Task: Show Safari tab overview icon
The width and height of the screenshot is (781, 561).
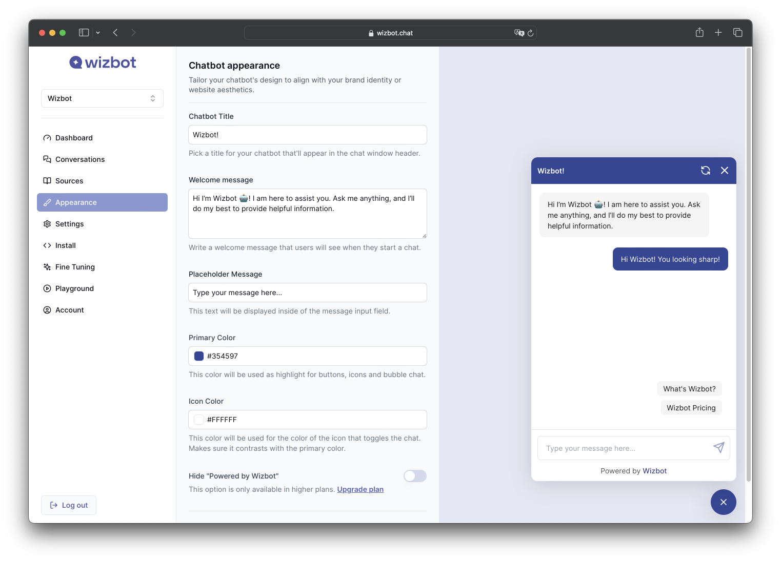Action: coord(738,32)
